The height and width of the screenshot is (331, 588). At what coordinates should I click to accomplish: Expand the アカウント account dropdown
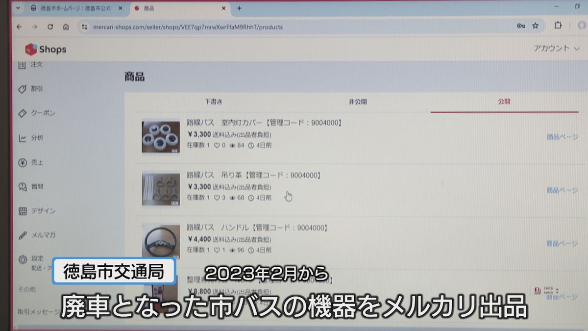pos(556,48)
